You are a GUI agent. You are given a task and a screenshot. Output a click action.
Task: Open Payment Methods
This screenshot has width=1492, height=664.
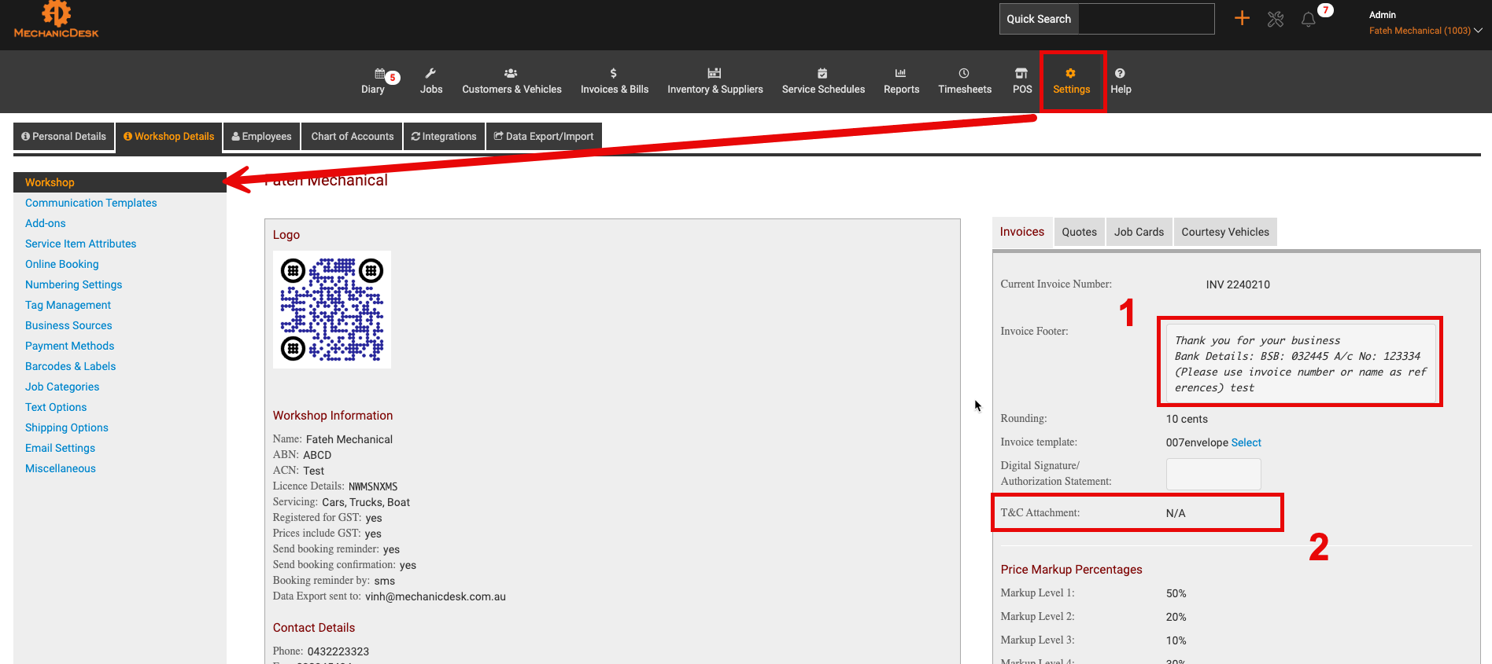(70, 346)
